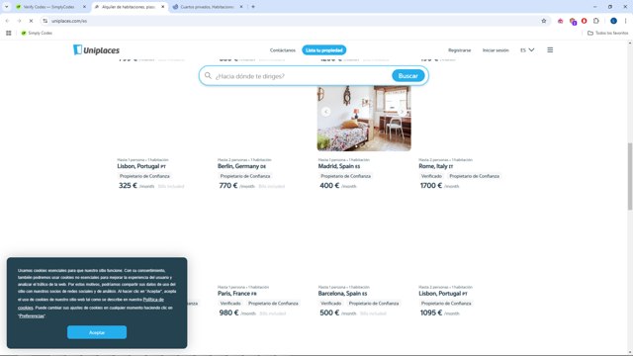
Task: Go to the Uniplaces logo home link
Action: pyautogui.click(x=96, y=50)
